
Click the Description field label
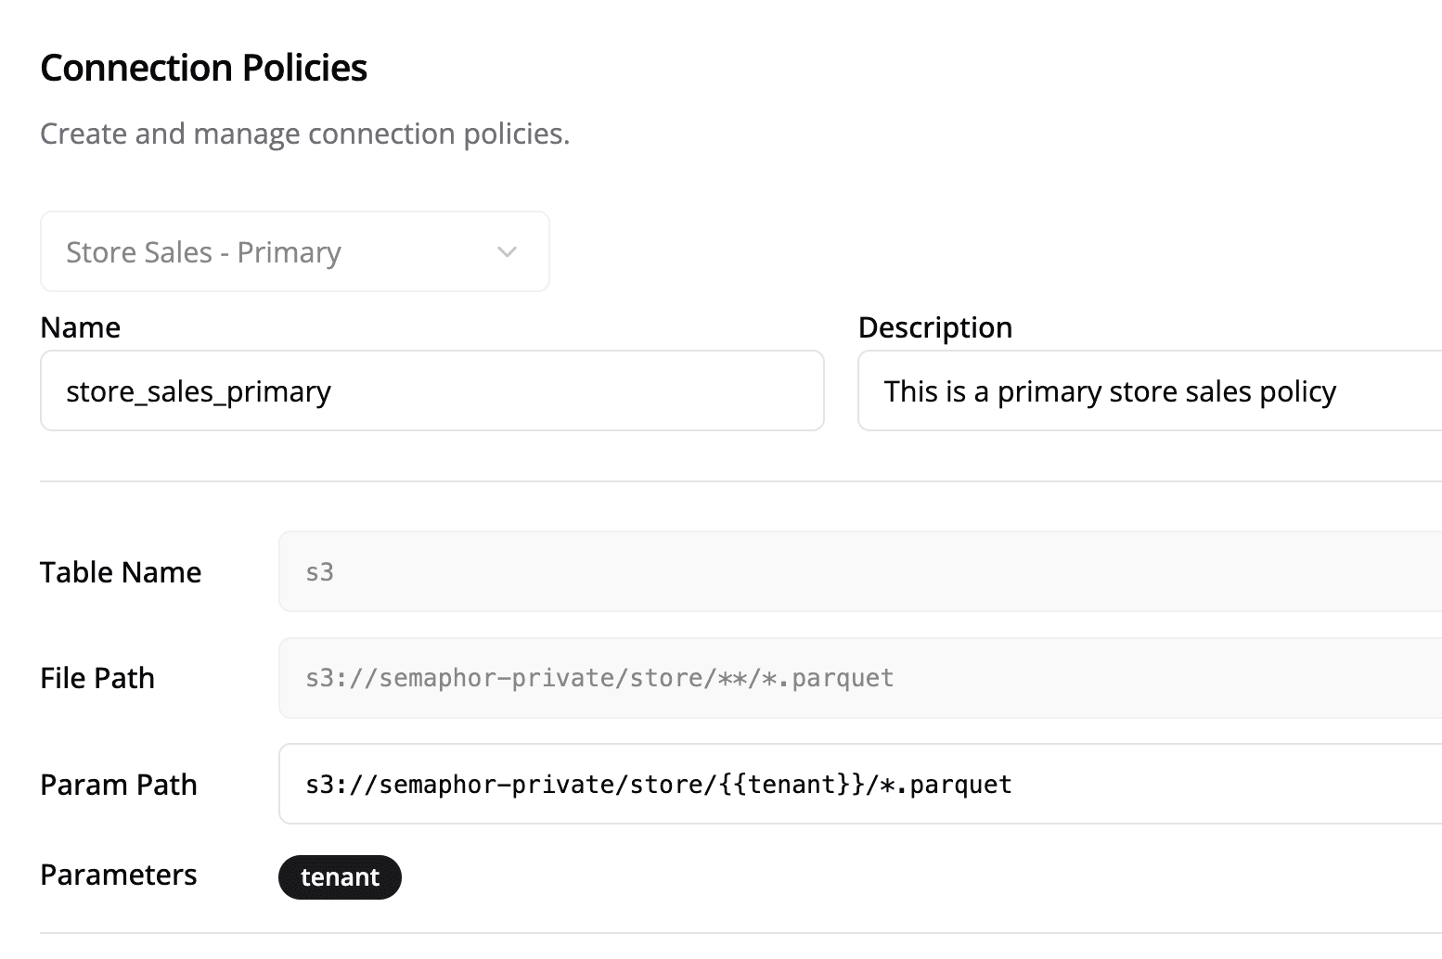click(x=934, y=327)
